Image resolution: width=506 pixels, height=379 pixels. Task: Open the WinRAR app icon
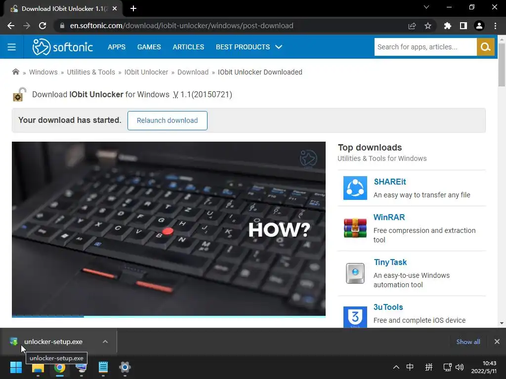click(x=355, y=228)
